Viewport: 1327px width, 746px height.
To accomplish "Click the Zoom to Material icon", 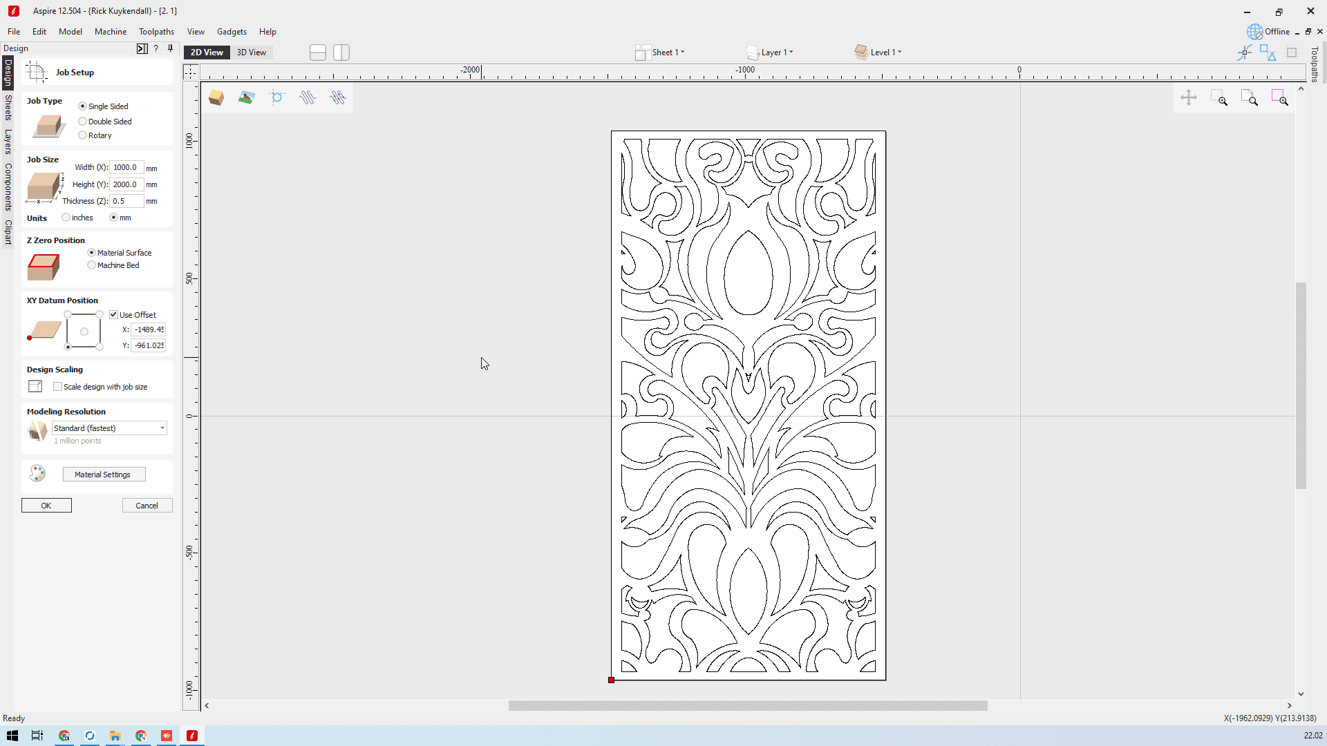I will pyautogui.click(x=1249, y=98).
